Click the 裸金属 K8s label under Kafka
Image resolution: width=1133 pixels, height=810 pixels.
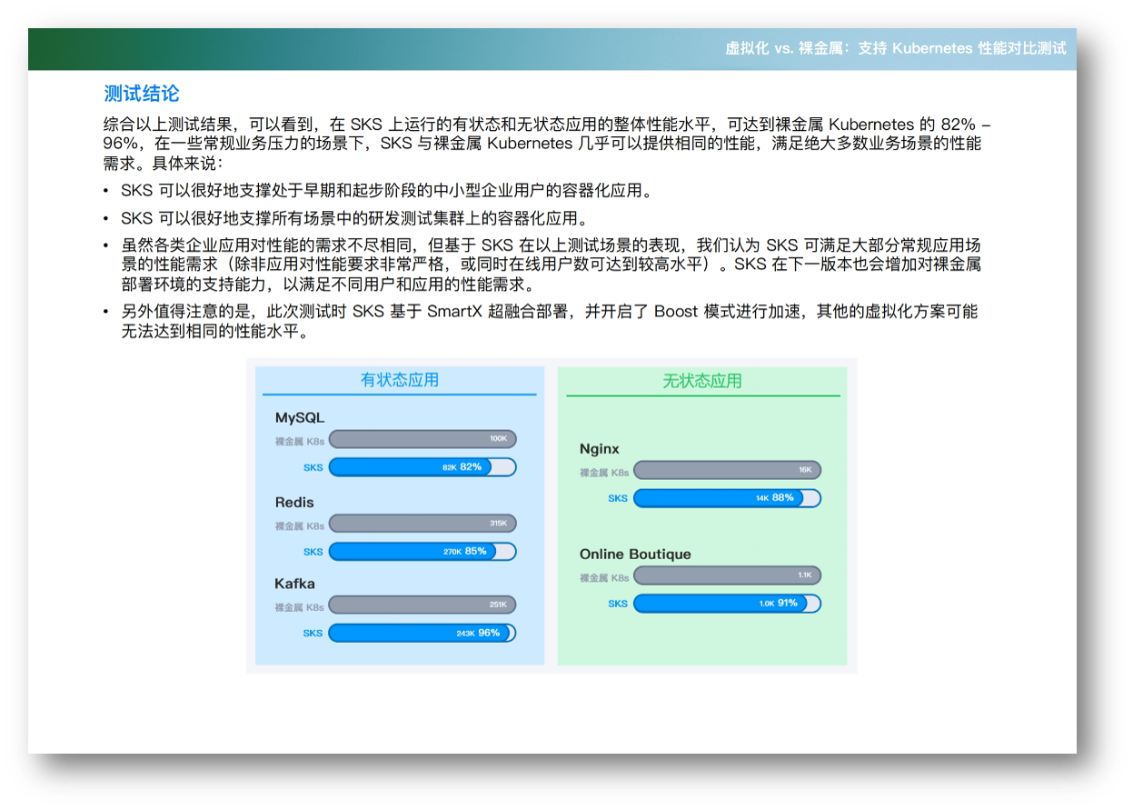pyautogui.click(x=299, y=607)
